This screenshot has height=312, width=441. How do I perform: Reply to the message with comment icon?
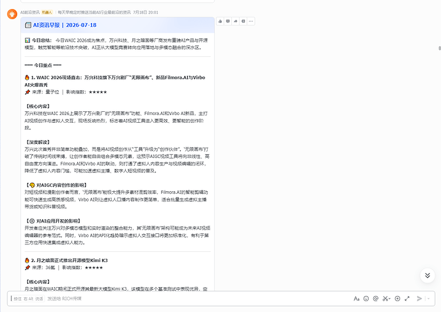tap(228, 21)
